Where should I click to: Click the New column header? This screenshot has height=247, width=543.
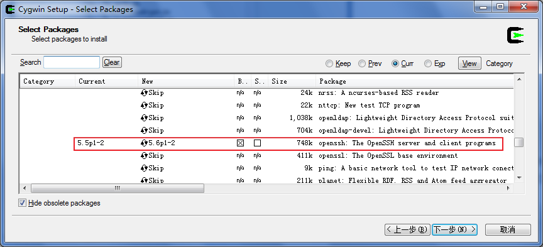pyautogui.click(x=186, y=82)
